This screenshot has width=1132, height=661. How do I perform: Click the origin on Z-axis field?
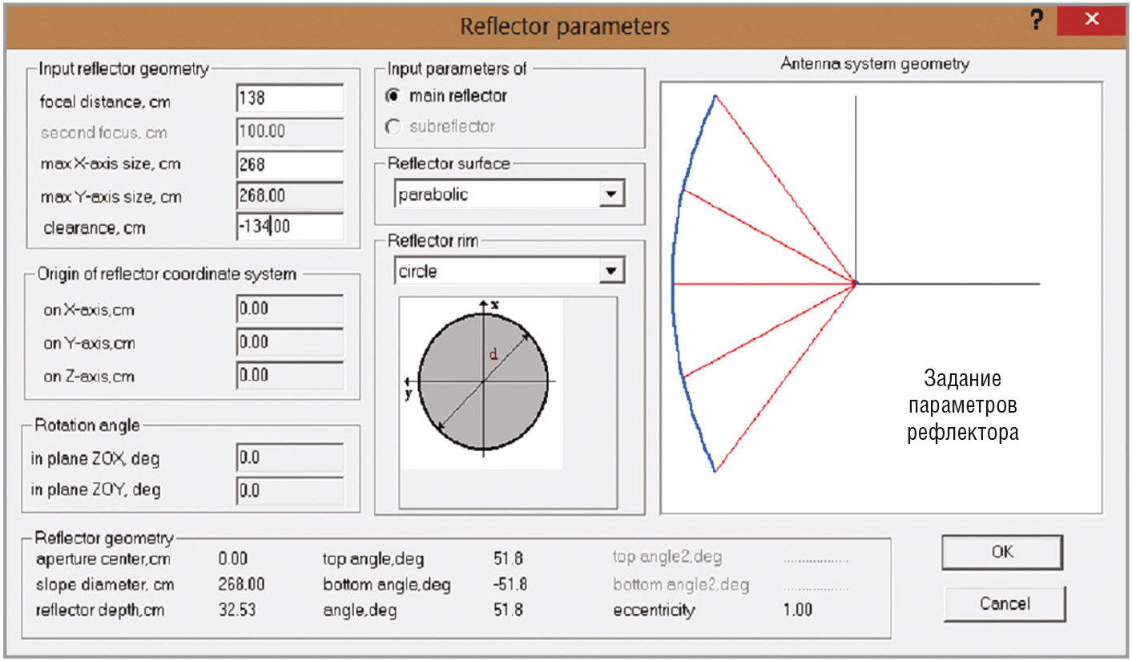(x=290, y=375)
